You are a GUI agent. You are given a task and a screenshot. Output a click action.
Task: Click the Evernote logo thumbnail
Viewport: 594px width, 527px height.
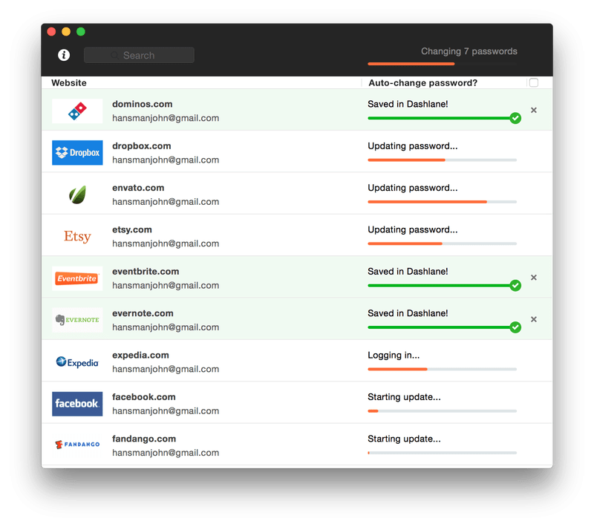[x=77, y=320]
